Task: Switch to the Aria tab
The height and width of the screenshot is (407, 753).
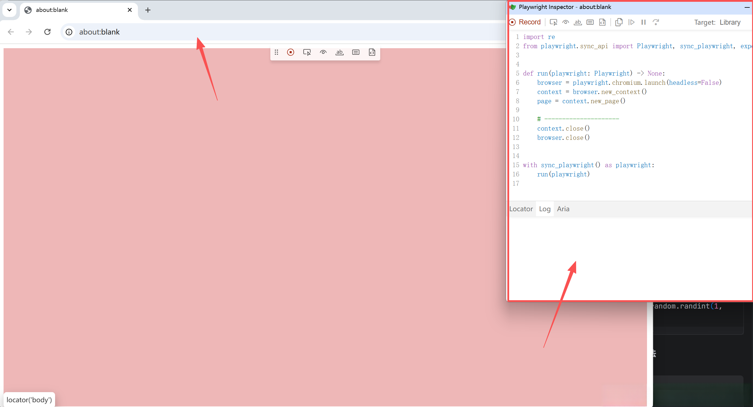Action: point(563,209)
